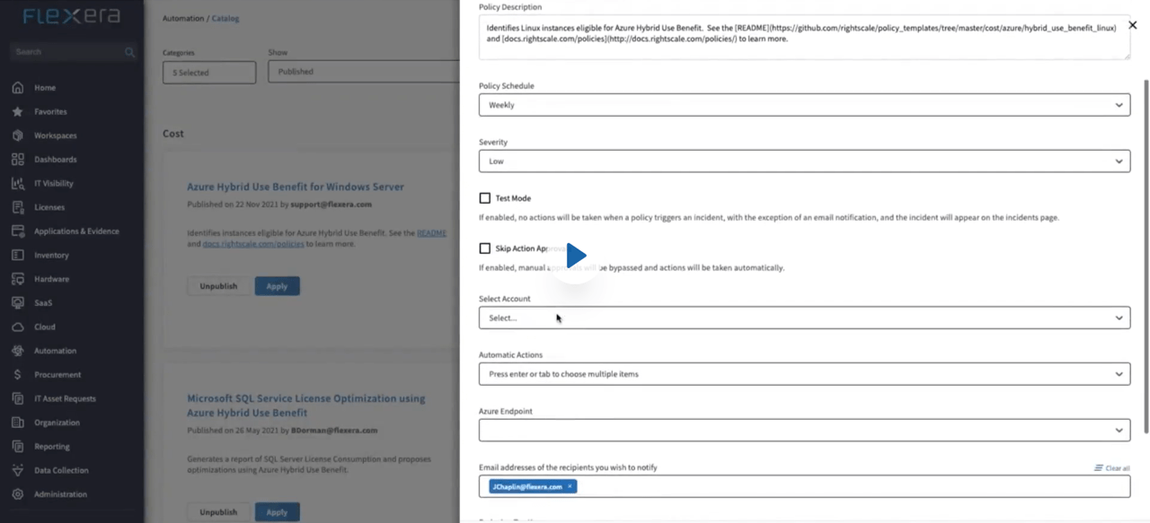Enable the Test Mode checkbox
This screenshot has width=1150, height=523.
coord(485,198)
